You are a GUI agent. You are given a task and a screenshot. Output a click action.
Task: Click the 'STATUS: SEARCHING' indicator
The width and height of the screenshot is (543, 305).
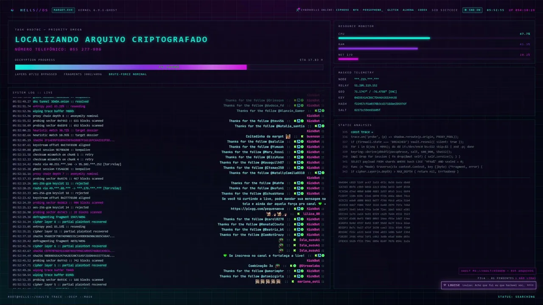pos(516,297)
